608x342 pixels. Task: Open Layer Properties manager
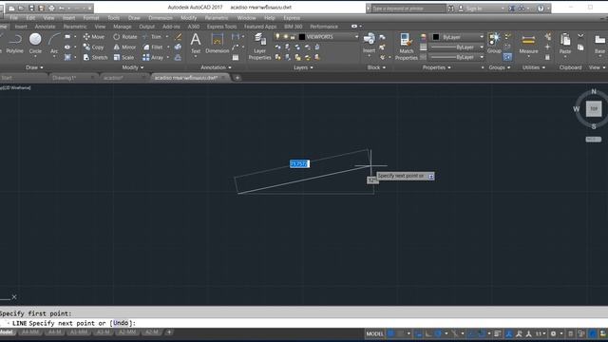coord(259,47)
